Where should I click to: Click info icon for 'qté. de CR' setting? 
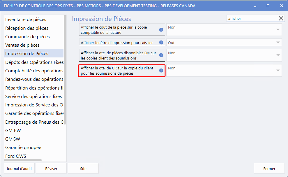pyautogui.click(x=161, y=71)
